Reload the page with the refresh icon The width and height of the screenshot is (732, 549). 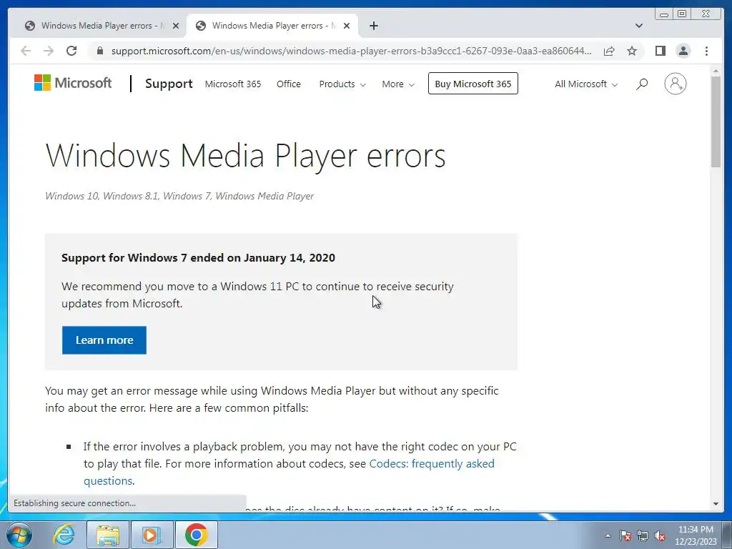(71, 51)
